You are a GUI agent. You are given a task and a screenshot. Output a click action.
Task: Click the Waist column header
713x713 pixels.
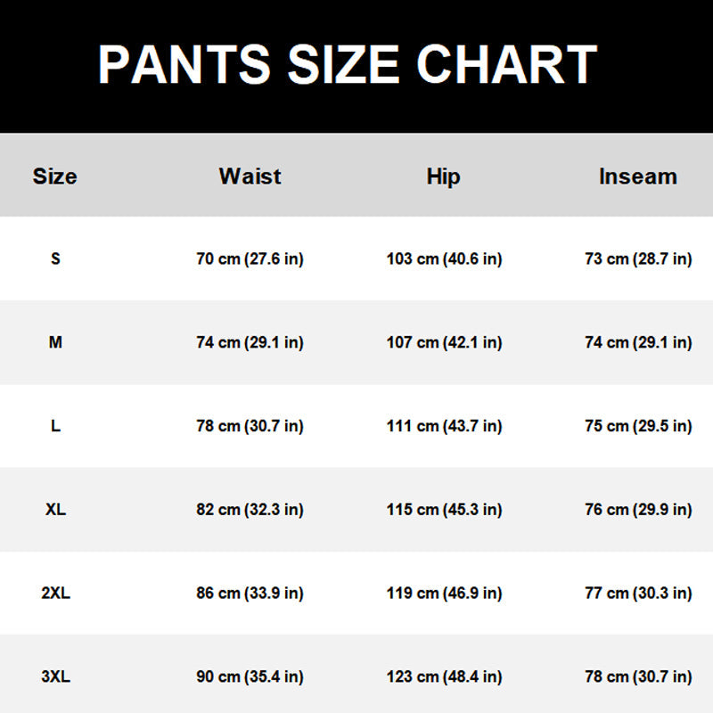click(250, 176)
